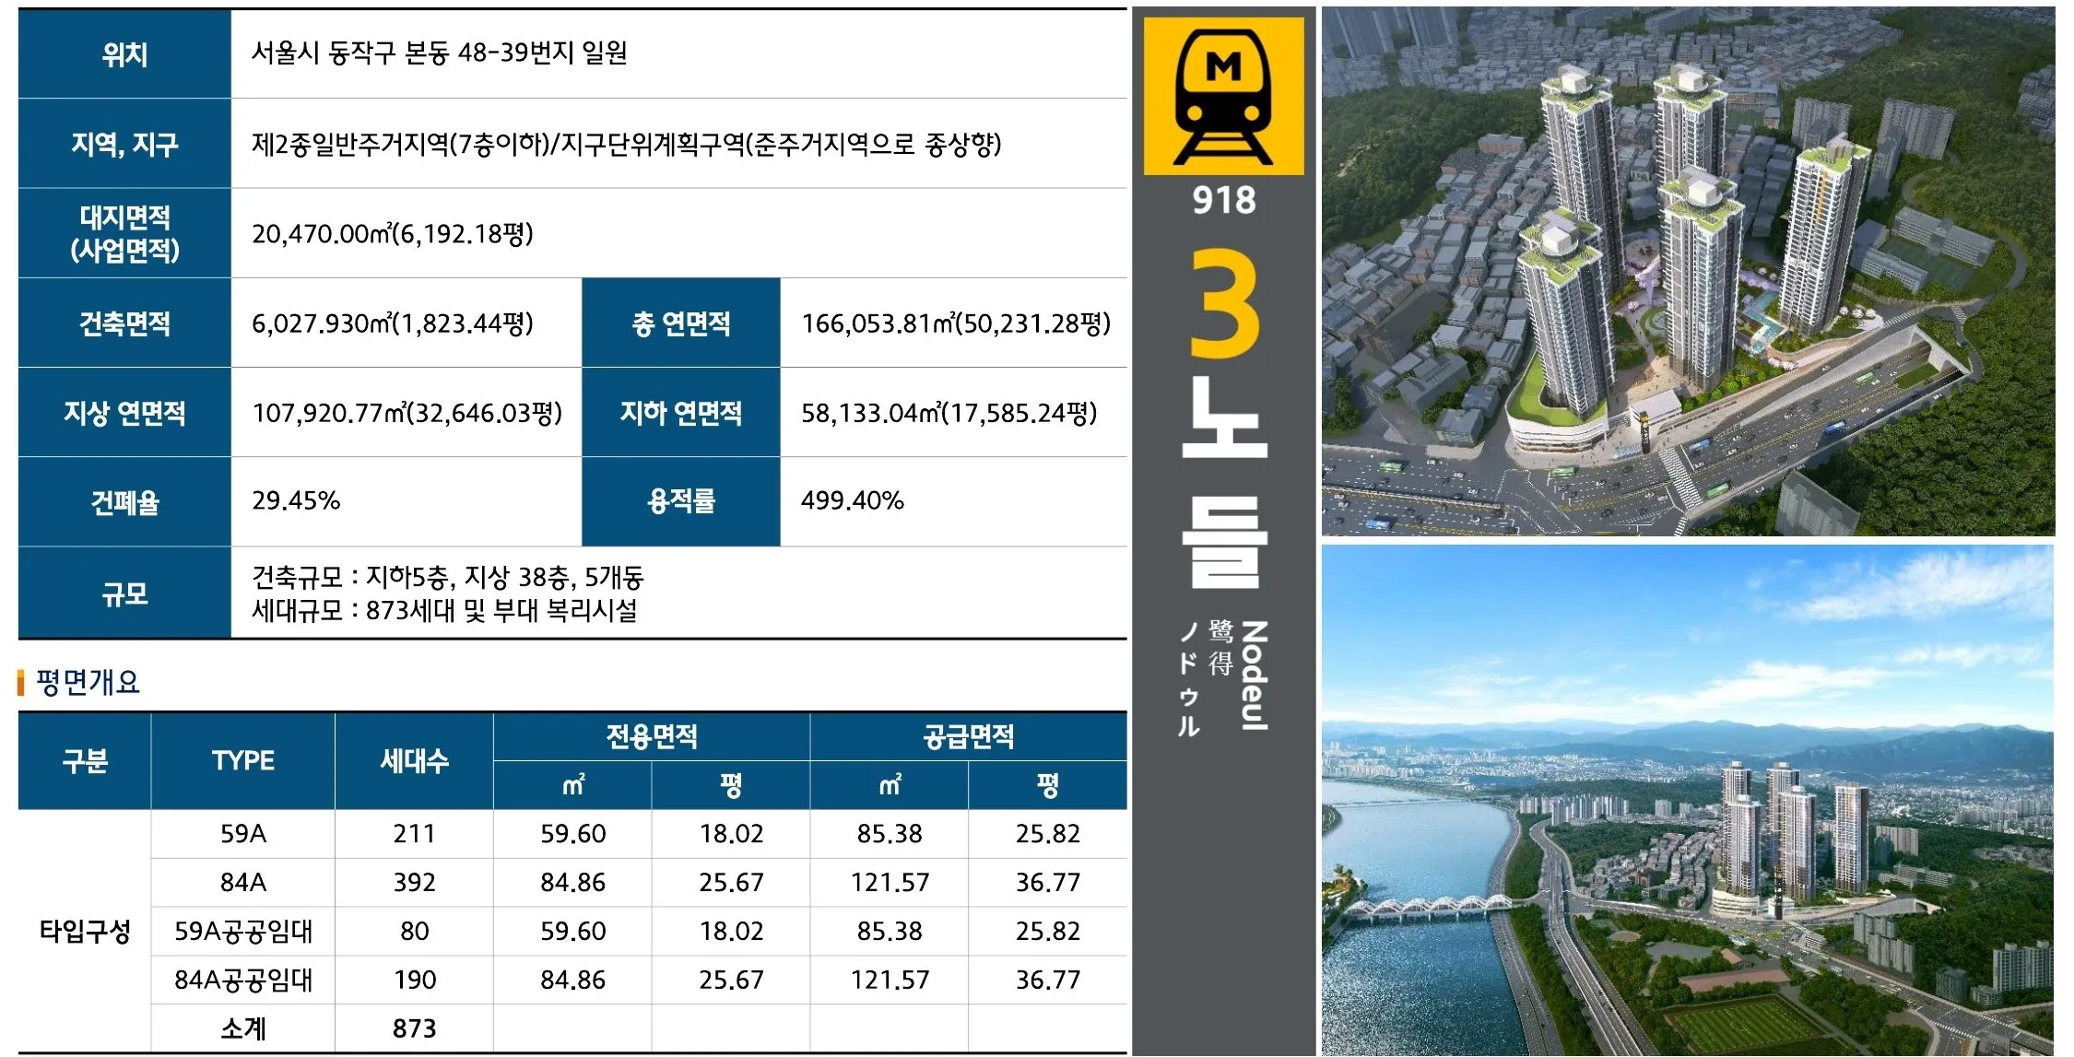
Task: Select the station number 918
Action: (x=1223, y=200)
